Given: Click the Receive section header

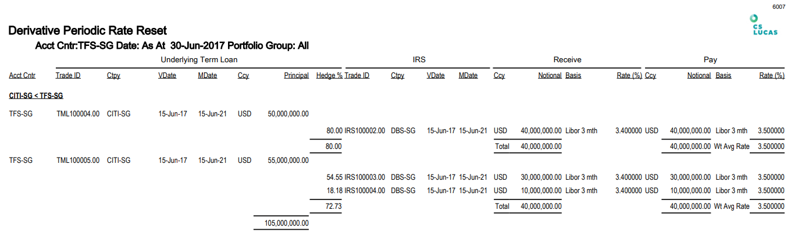Looking at the screenshot, I should (x=567, y=60).
